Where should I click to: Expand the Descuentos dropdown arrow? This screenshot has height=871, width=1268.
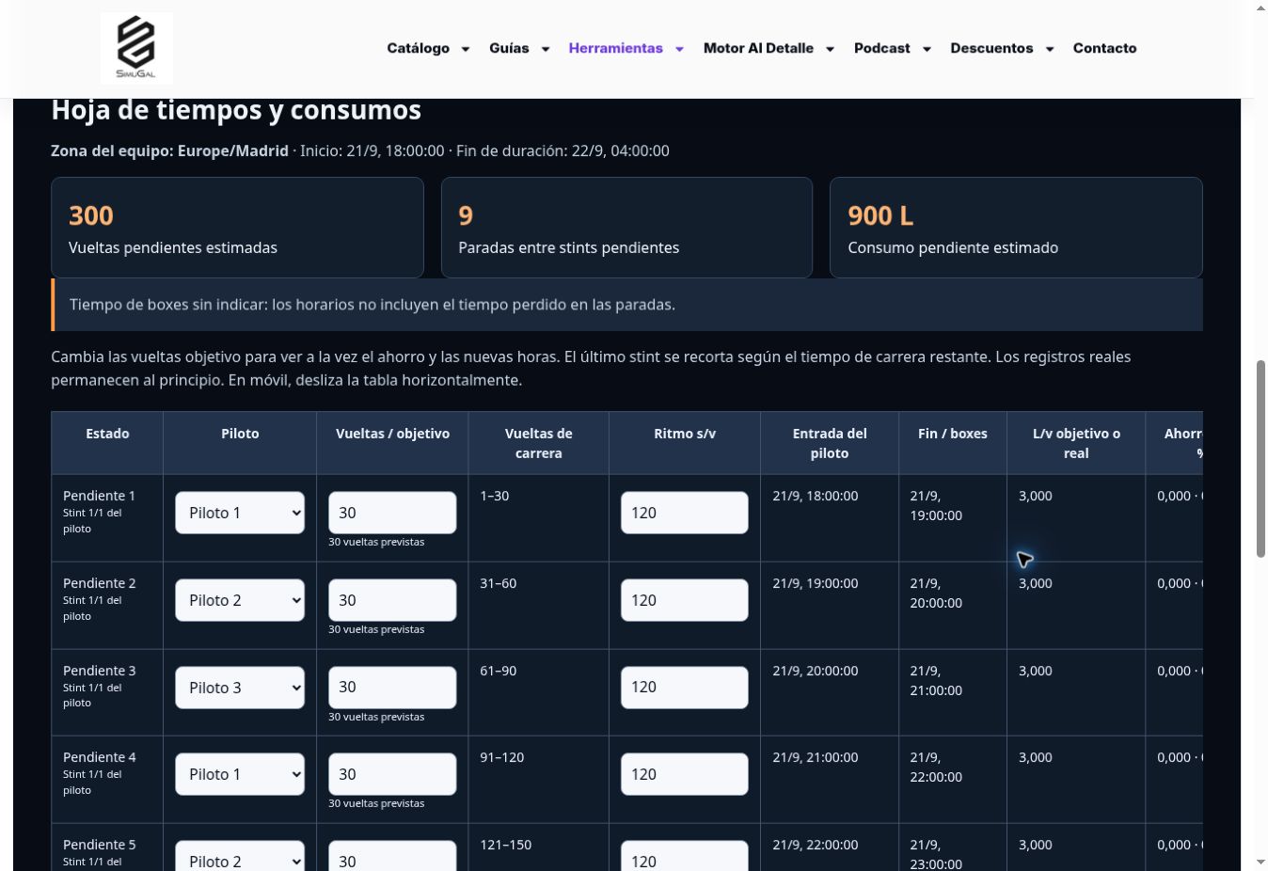[1050, 49]
